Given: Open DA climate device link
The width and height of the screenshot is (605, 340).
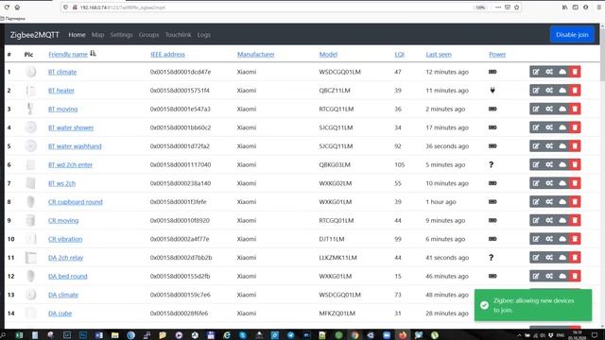Looking at the screenshot, I should [63, 295].
